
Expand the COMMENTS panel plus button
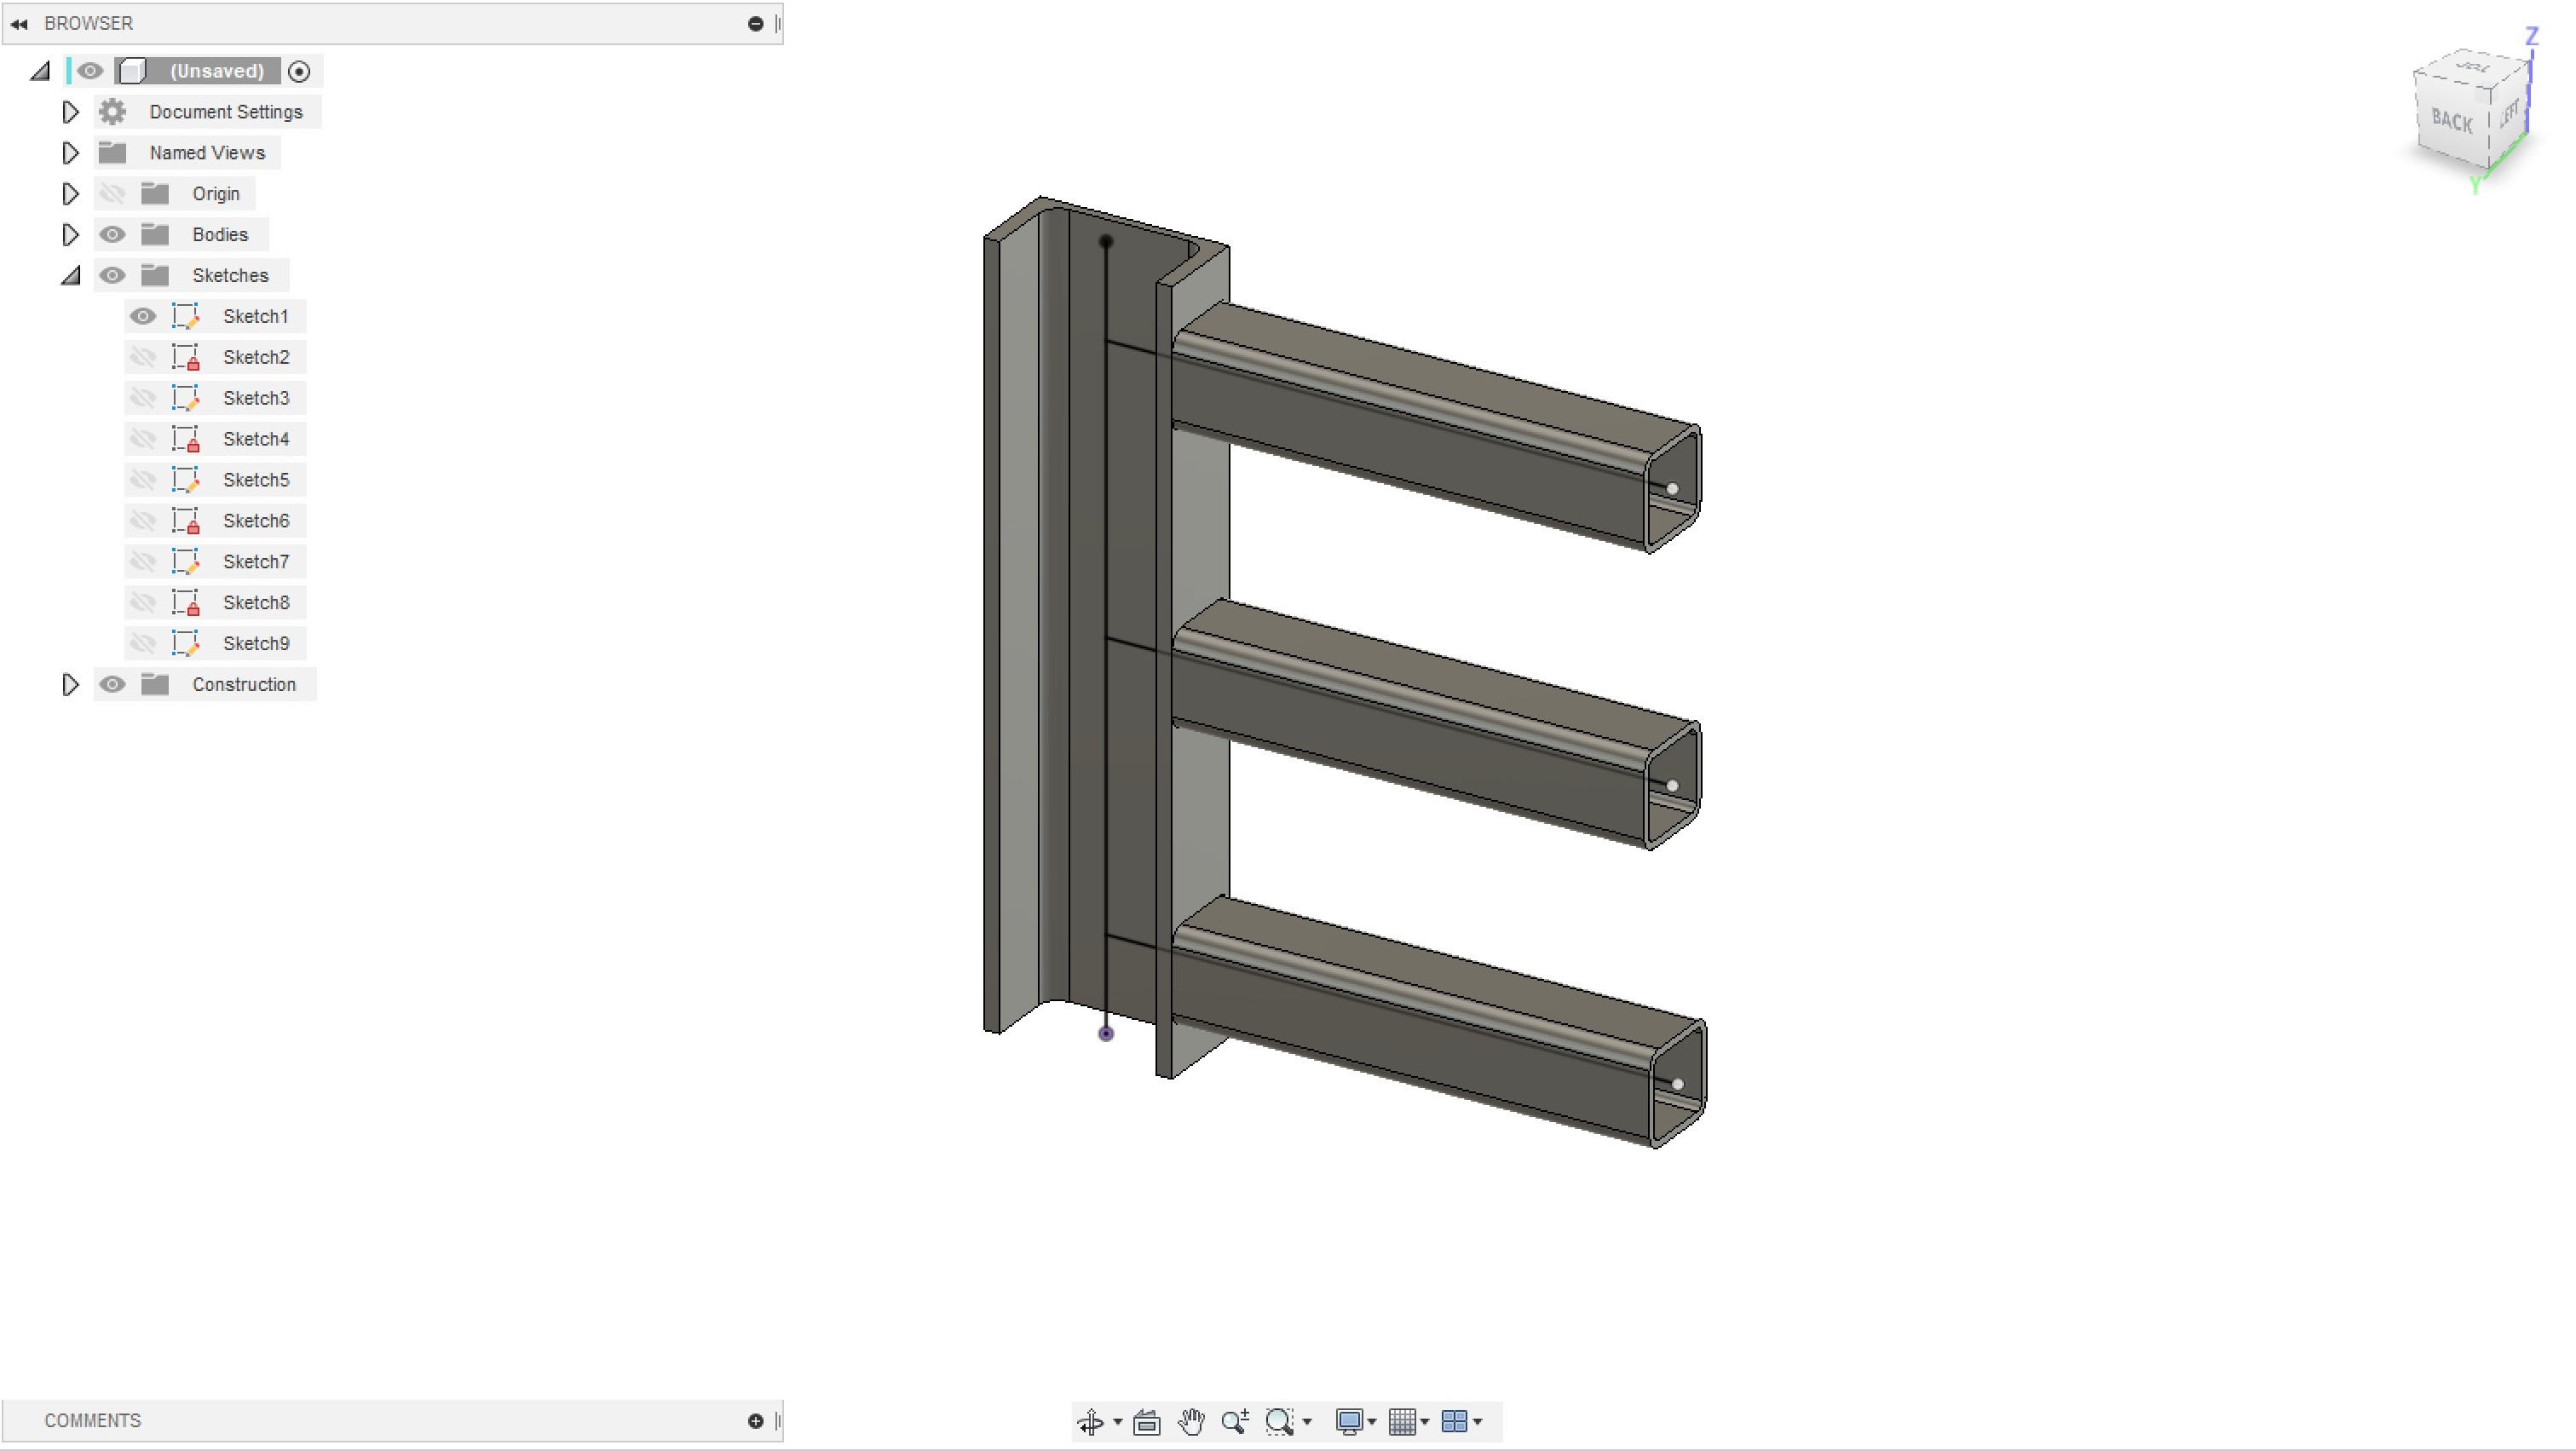[755, 1420]
